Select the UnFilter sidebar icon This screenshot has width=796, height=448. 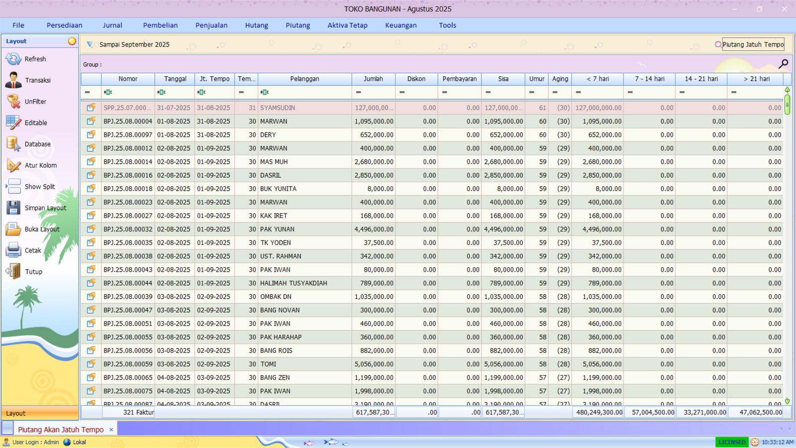click(x=13, y=101)
